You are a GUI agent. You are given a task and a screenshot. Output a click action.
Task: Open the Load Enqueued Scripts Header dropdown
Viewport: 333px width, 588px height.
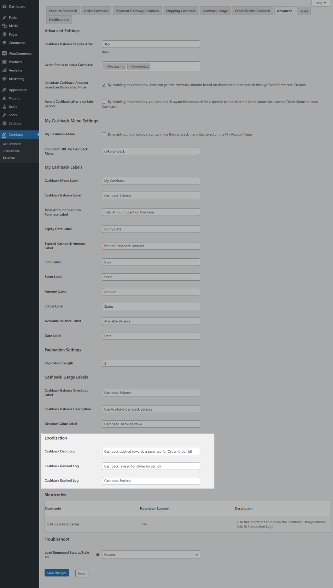151,555
